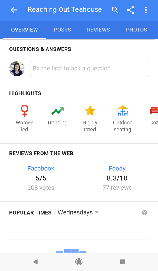Open the Facebook reviews link
This screenshot has width=158, height=271.
[41, 169]
